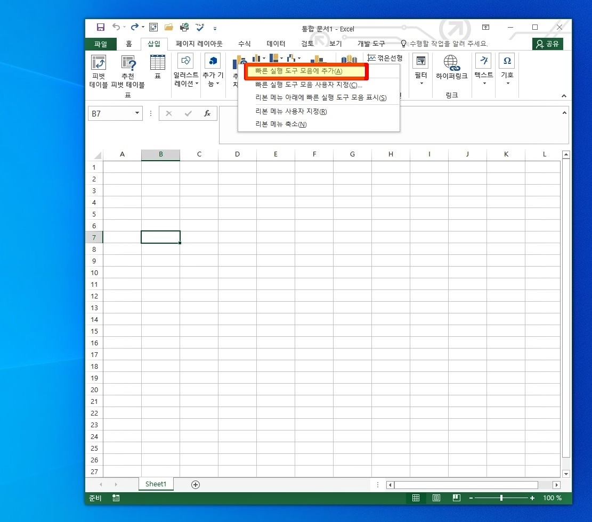The height and width of the screenshot is (522, 592).
Task: Insert a PivotTable (피벗 테이블)
Action: tap(99, 71)
